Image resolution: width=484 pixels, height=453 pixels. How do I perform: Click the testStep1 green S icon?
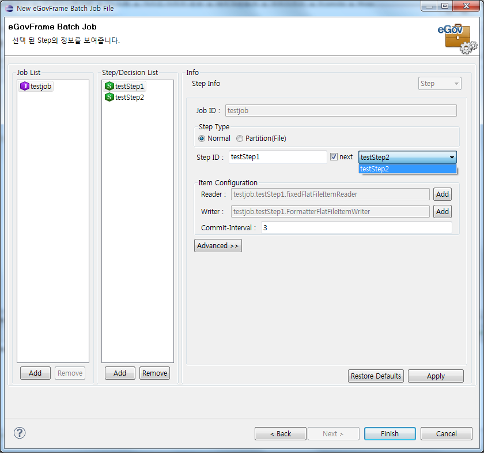[x=109, y=86]
